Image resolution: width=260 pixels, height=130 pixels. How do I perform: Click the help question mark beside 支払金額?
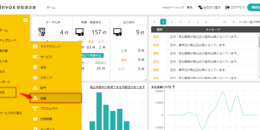[174, 87]
